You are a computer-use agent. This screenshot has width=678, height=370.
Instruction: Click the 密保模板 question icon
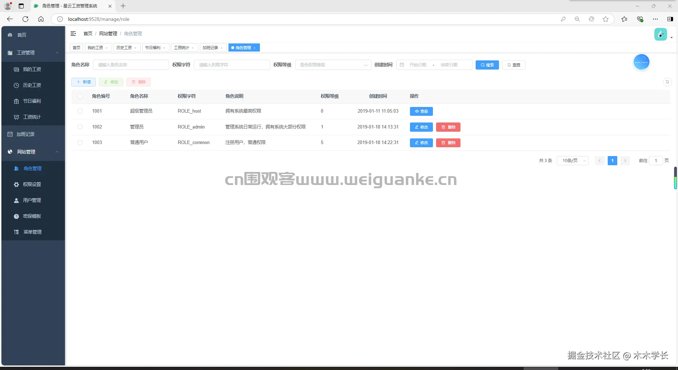click(x=16, y=216)
